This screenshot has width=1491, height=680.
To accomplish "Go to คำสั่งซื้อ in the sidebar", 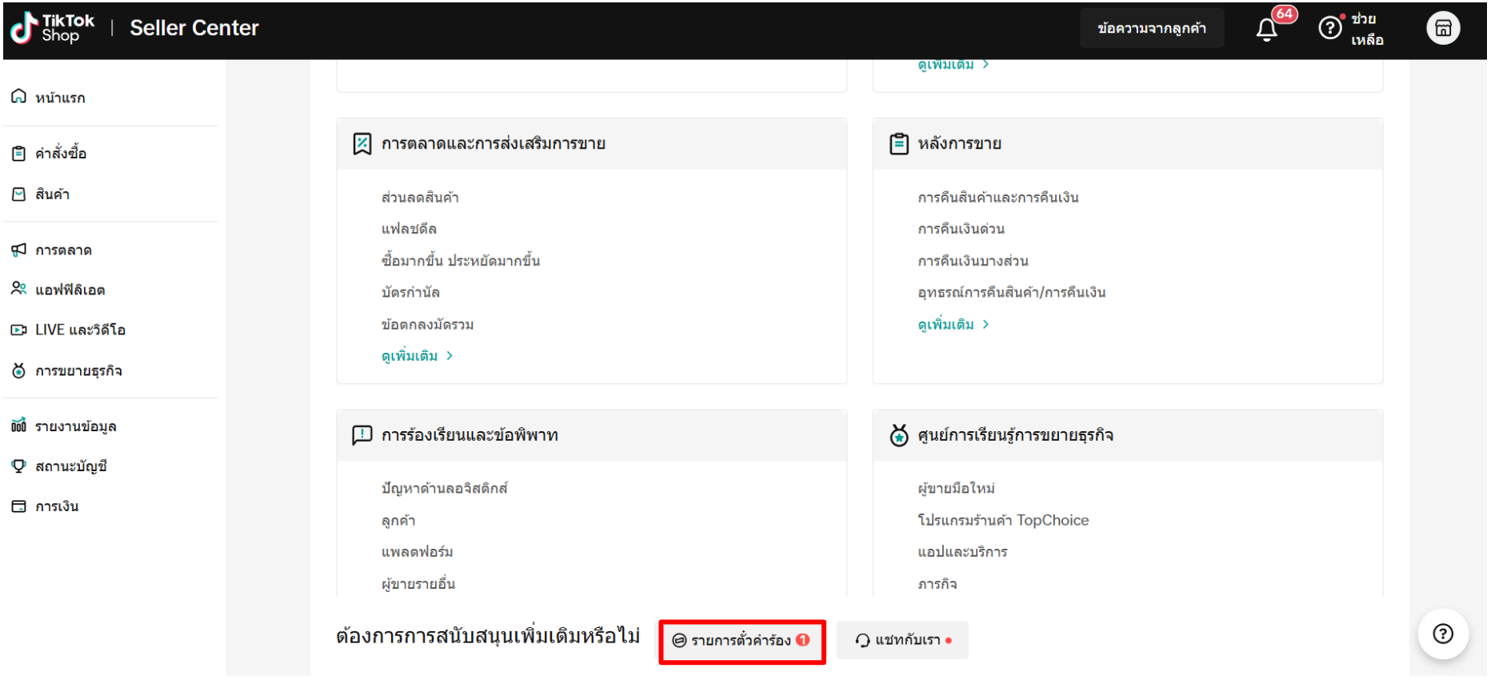I will (x=61, y=154).
